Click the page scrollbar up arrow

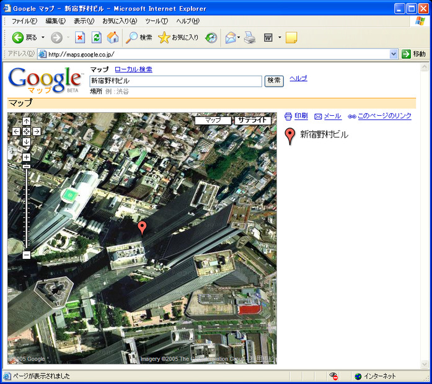pos(425,67)
